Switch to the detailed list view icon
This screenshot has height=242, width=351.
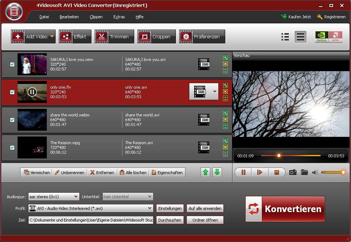[285, 37]
